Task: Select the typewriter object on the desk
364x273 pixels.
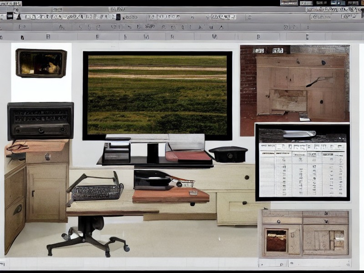Action: 95,188
